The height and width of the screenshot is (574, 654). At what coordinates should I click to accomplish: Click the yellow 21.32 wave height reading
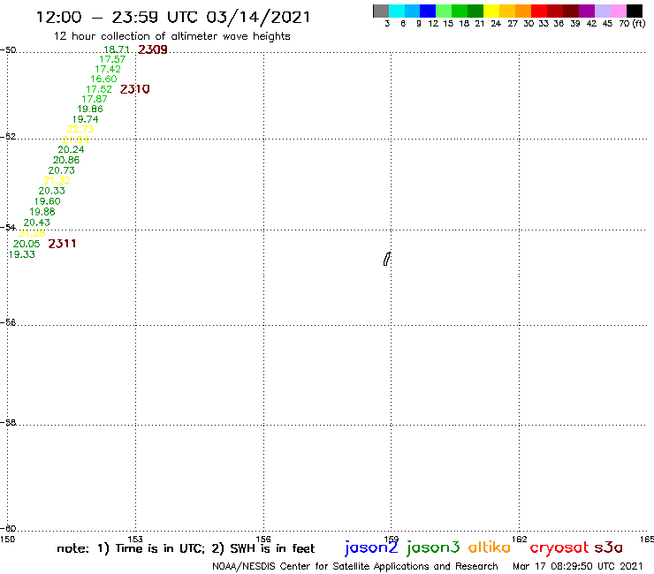coord(57,180)
